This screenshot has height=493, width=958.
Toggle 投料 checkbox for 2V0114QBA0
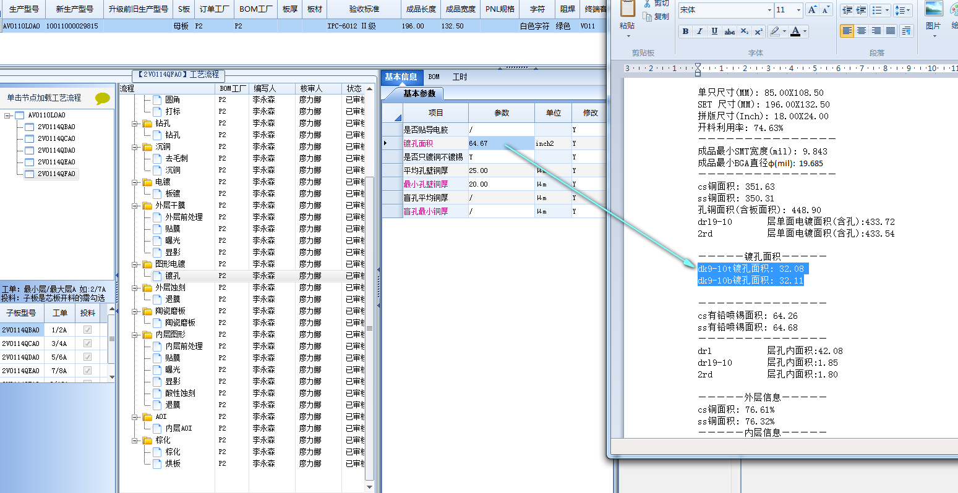click(87, 330)
